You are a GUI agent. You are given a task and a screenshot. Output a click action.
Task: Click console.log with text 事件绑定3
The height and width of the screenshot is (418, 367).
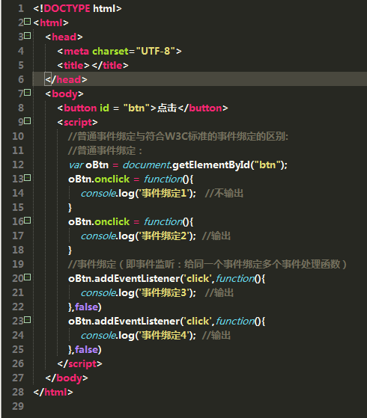point(139,292)
